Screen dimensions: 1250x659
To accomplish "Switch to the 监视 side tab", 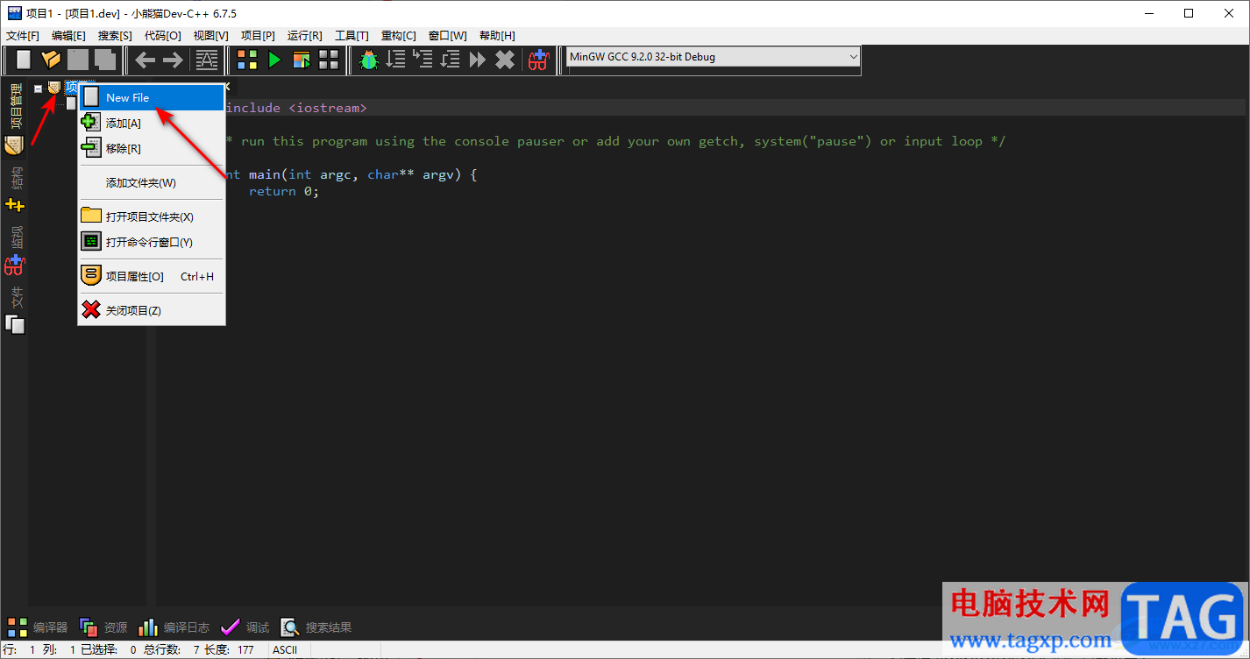I will click(x=14, y=249).
